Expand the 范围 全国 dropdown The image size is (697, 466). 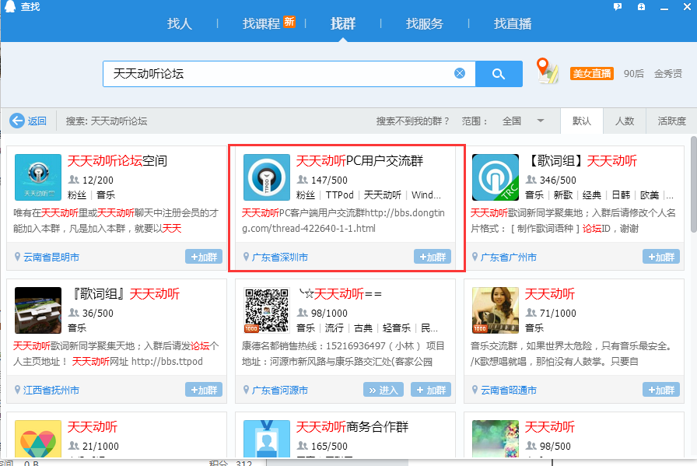(x=523, y=121)
